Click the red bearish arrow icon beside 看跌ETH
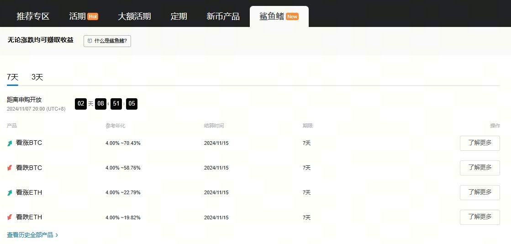511x244 pixels. [10, 217]
